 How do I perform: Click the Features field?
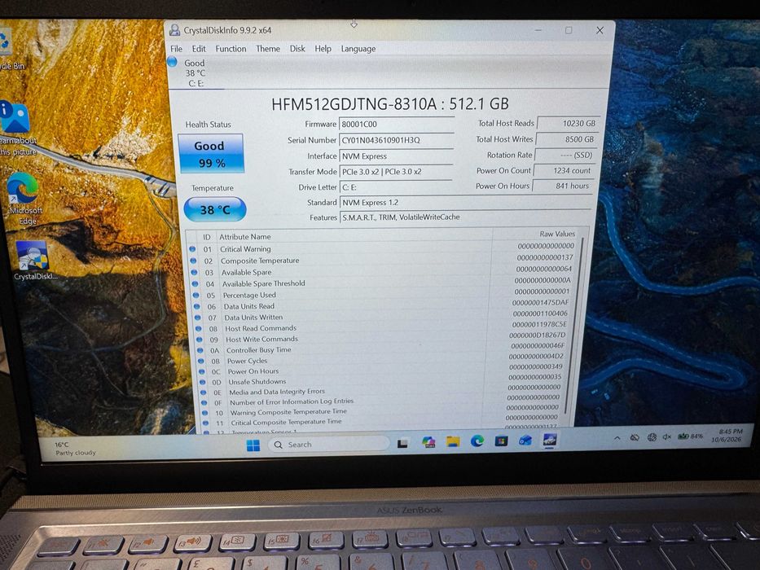465,217
